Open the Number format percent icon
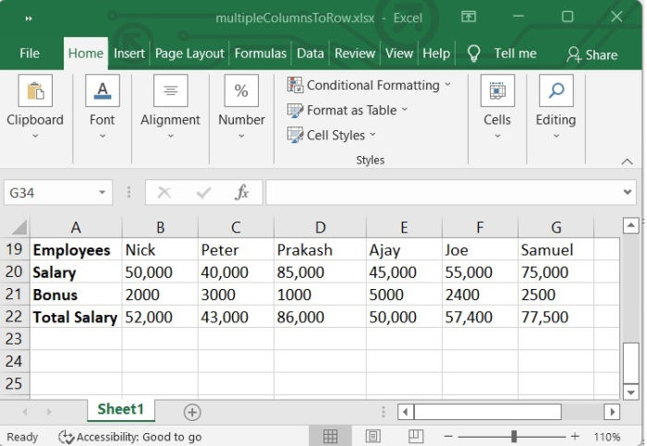 click(241, 91)
